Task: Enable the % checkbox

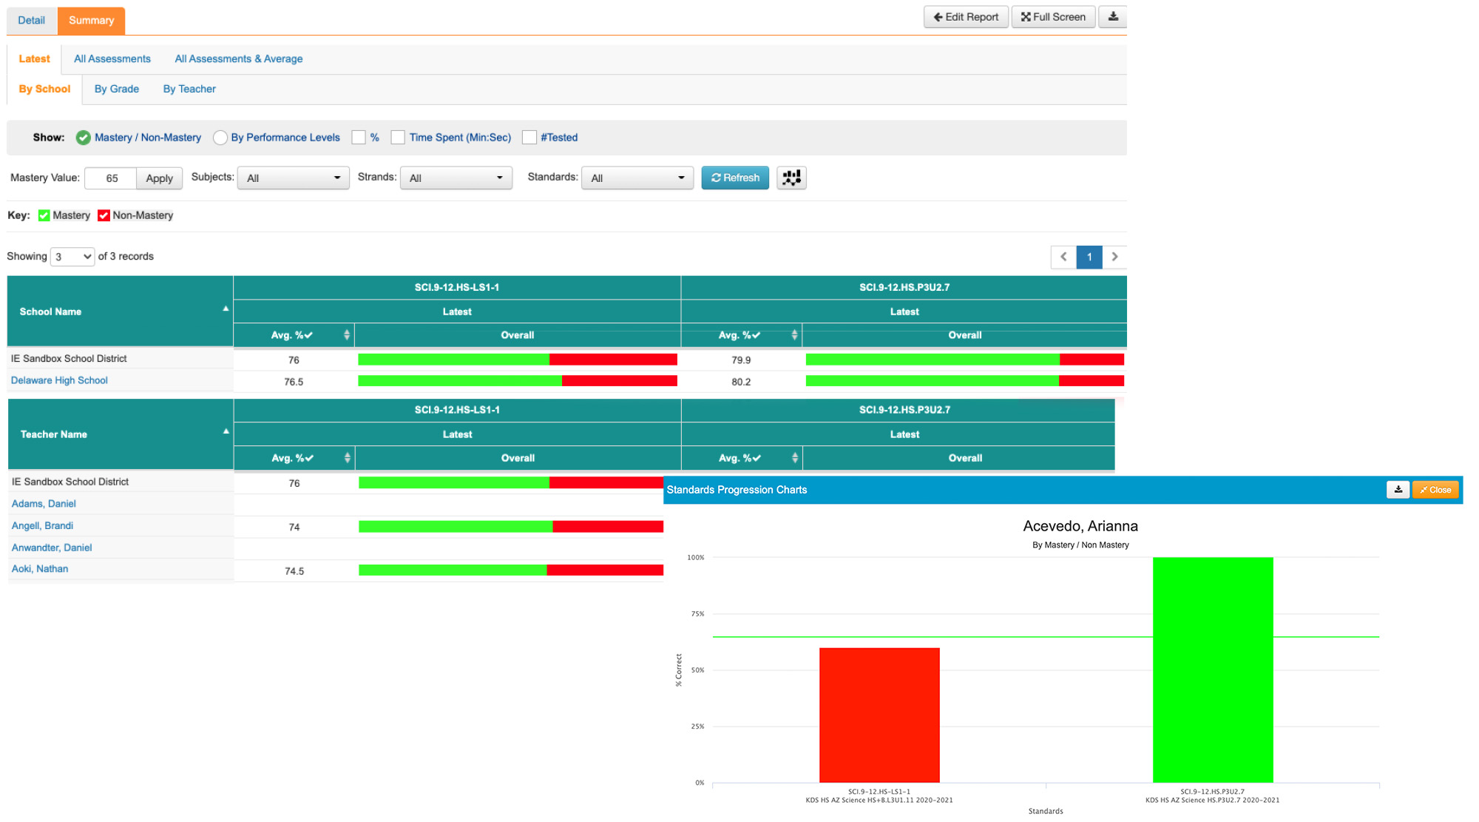Action: pos(359,138)
